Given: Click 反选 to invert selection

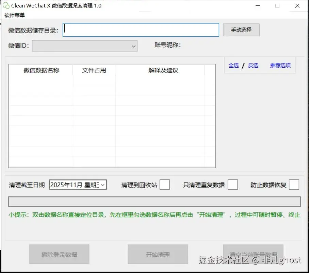Looking at the screenshot, I should click(253, 65).
